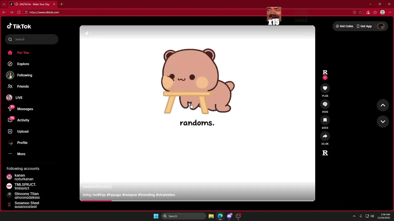The width and height of the screenshot is (394, 221).
Task: Open kanan noturkanan account
Action: pos(20,177)
